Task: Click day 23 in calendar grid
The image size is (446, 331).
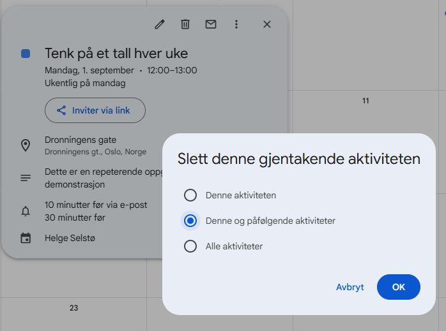Action: coord(73,308)
